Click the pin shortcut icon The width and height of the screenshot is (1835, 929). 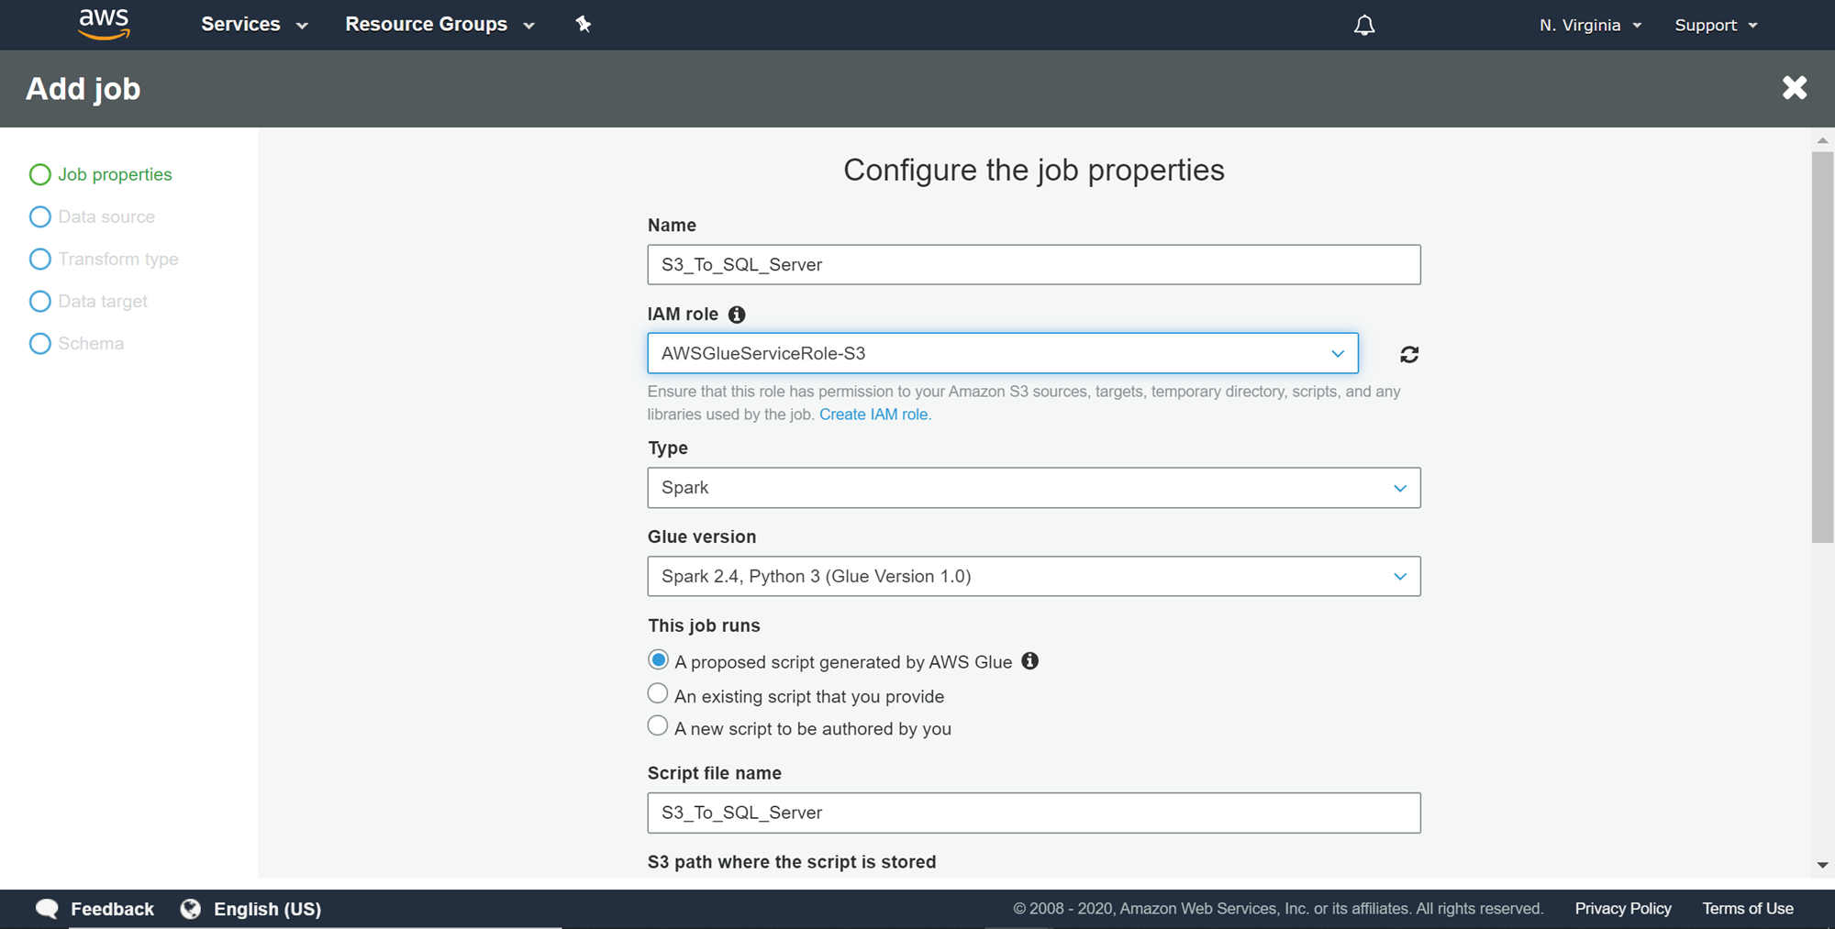(x=584, y=25)
